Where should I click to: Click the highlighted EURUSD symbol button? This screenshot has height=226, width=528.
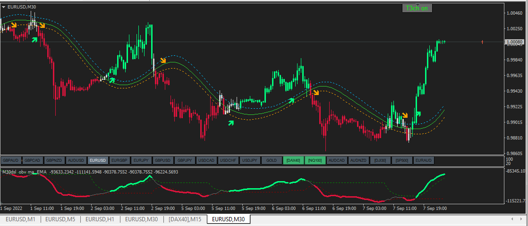point(98,160)
